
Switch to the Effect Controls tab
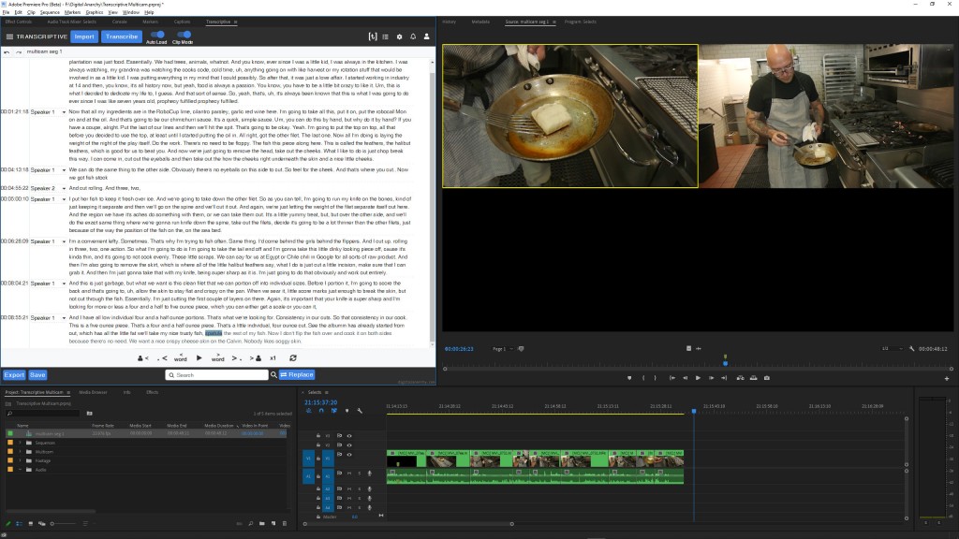tap(19, 22)
